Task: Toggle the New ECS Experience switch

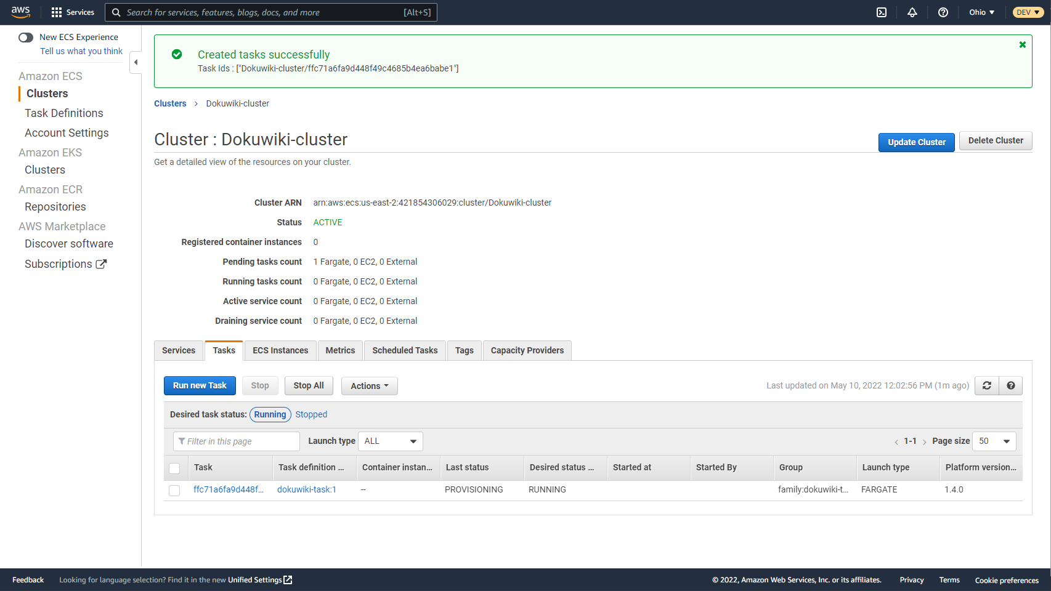Action: pos(26,38)
